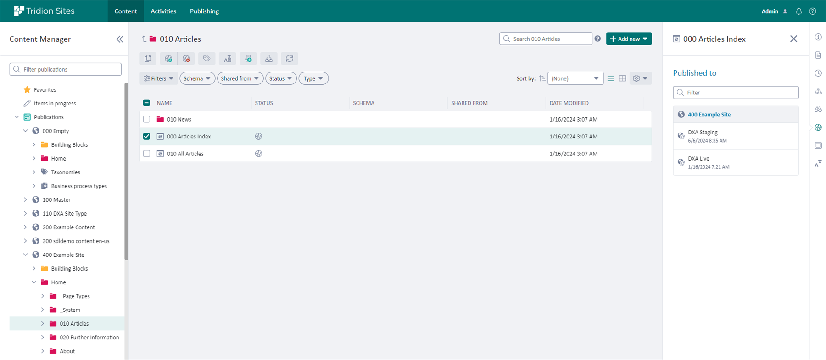Image resolution: width=826 pixels, height=360 pixels.
Task: Open the 010 All Articles page row
Action: pos(395,154)
